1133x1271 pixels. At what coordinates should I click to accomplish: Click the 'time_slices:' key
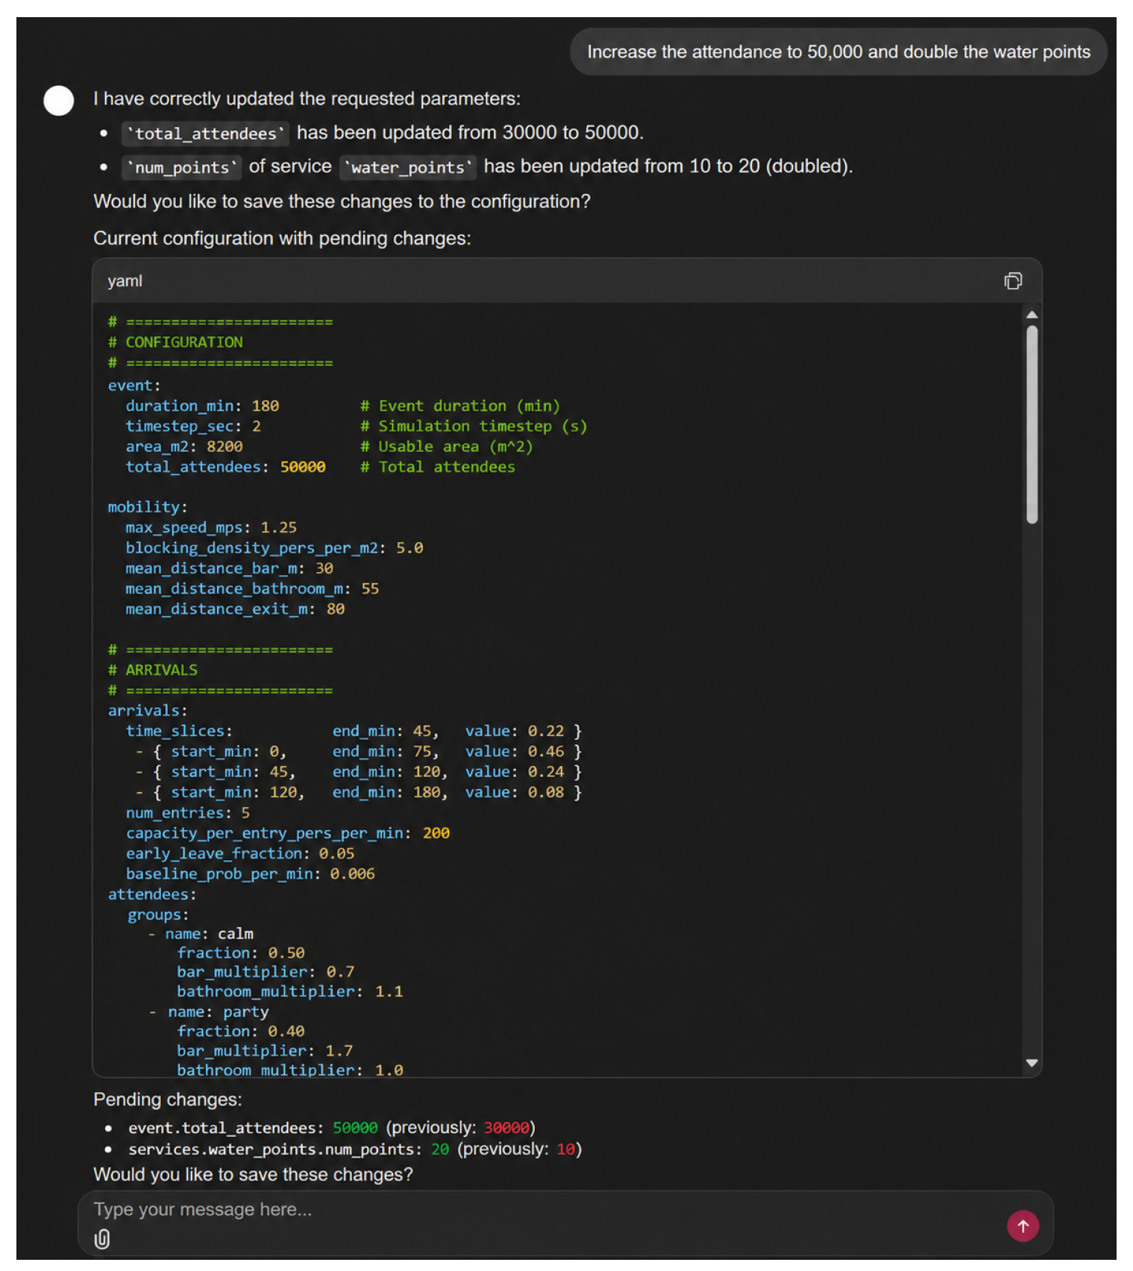click(179, 731)
